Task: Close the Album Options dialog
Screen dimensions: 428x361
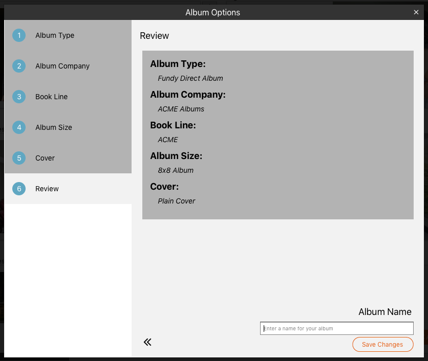Action: click(416, 12)
